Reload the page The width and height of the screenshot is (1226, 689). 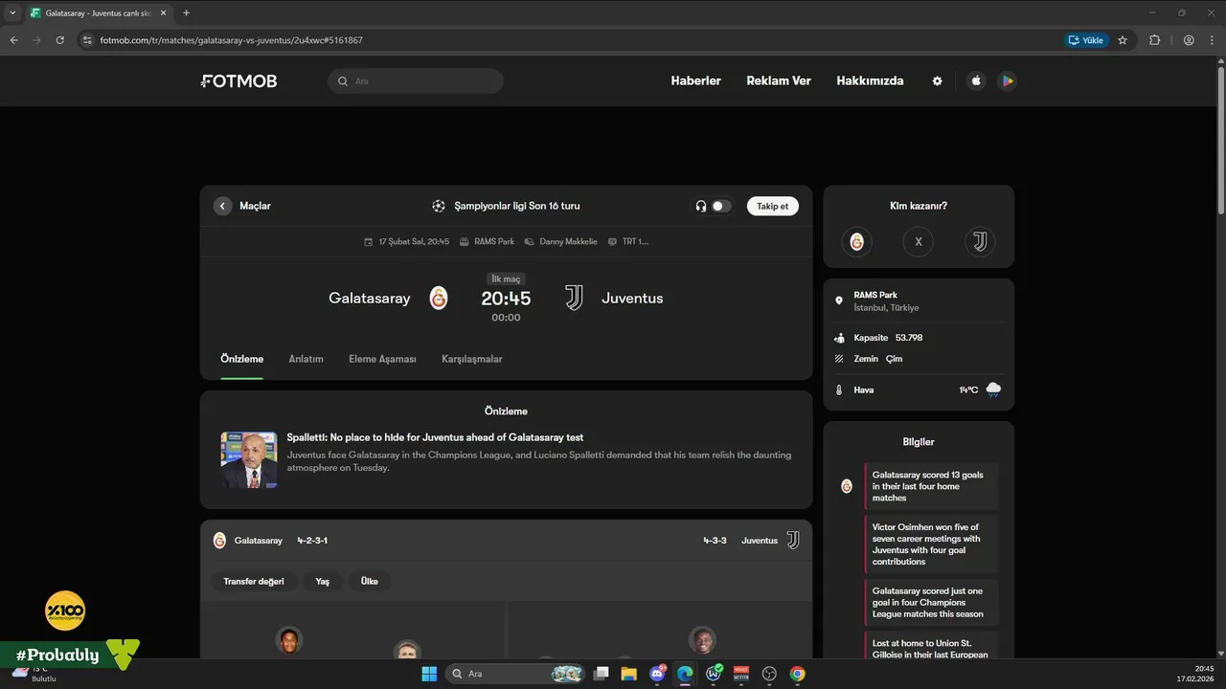click(59, 40)
